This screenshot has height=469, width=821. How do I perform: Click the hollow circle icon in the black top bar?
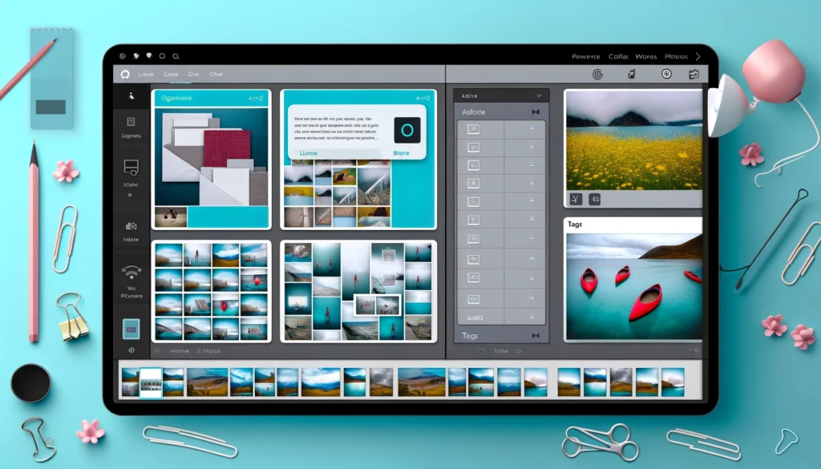click(x=162, y=56)
